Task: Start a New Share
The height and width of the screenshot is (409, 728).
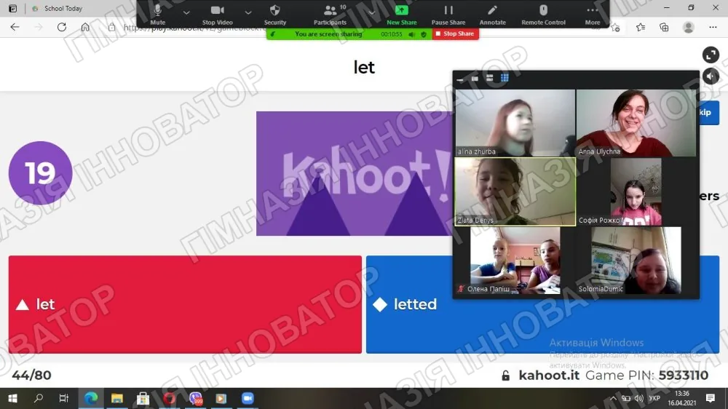Action: click(x=402, y=14)
